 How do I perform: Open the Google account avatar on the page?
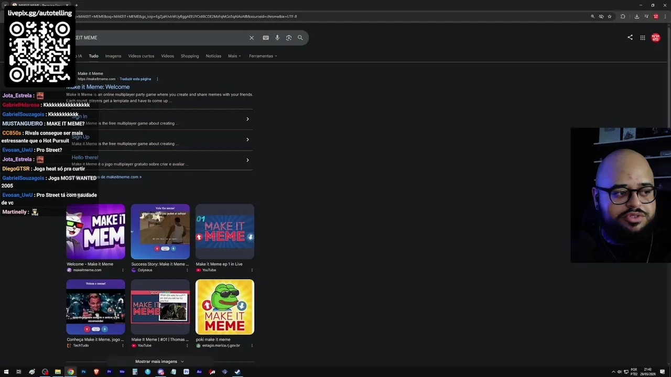(656, 38)
